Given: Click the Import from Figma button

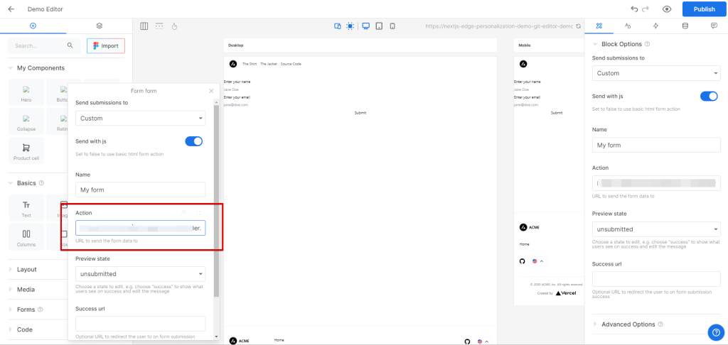Looking at the screenshot, I should 106,45.
